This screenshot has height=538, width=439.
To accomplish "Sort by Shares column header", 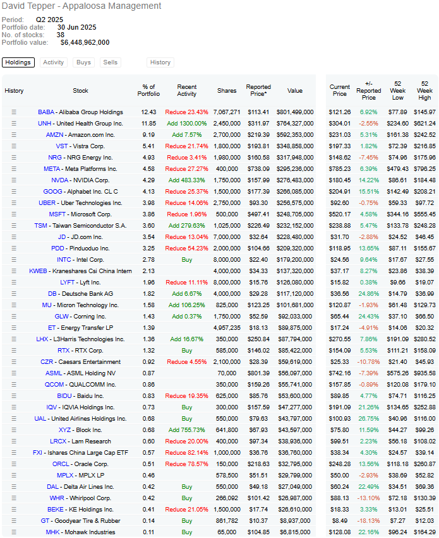I will pyautogui.click(x=227, y=91).
